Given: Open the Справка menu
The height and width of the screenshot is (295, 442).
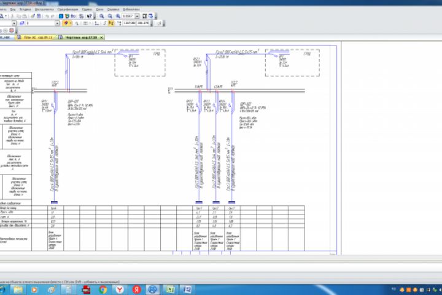Looking at the screenshot, I should point(113,9).
